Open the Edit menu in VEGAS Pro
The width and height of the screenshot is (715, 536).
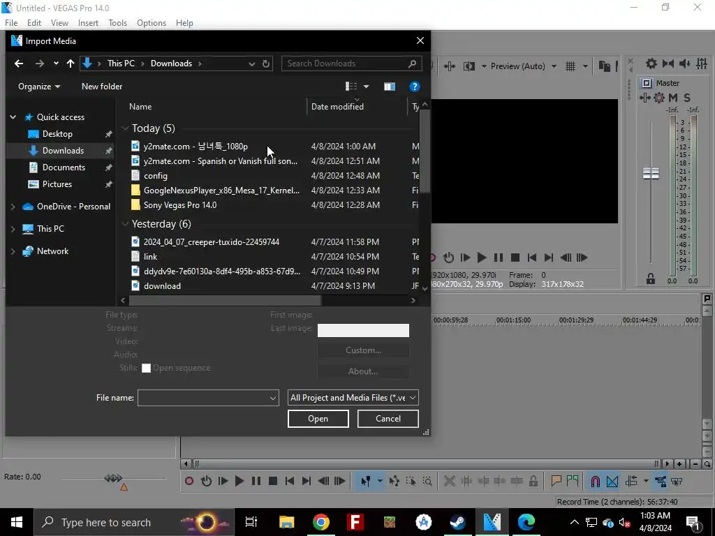point(34,23)
